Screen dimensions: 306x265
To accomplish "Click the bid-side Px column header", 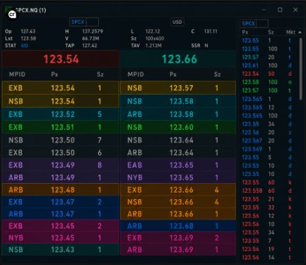I will click(x=55, y=74).
